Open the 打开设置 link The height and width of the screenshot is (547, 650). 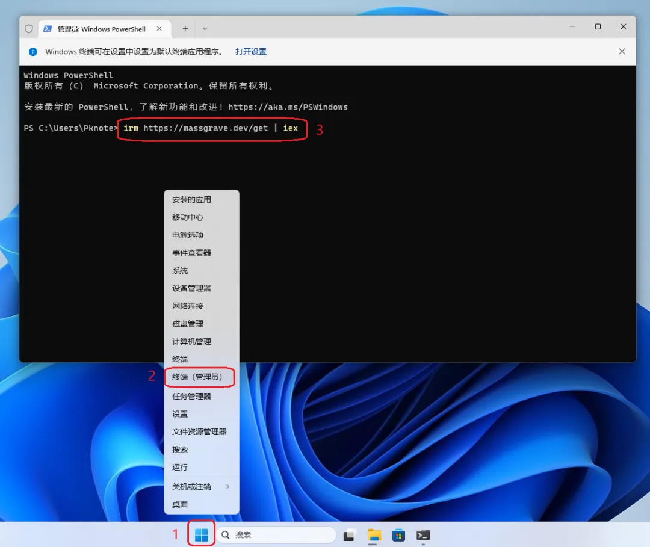pos(251,51)
